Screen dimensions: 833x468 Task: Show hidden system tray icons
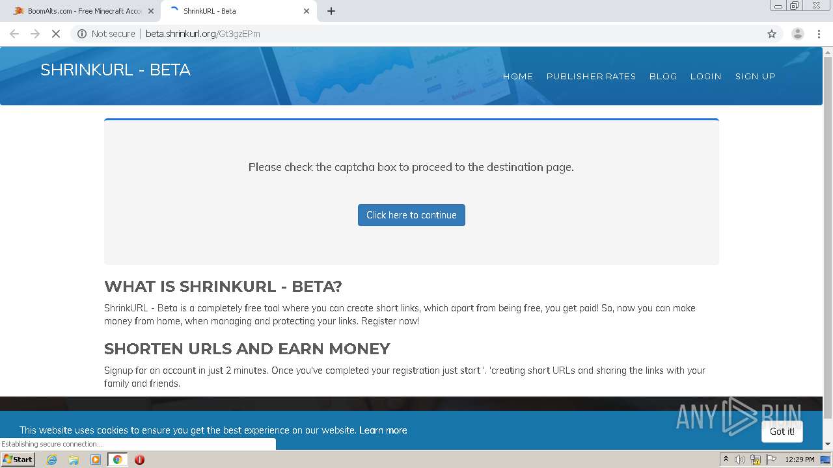(726, 459)
